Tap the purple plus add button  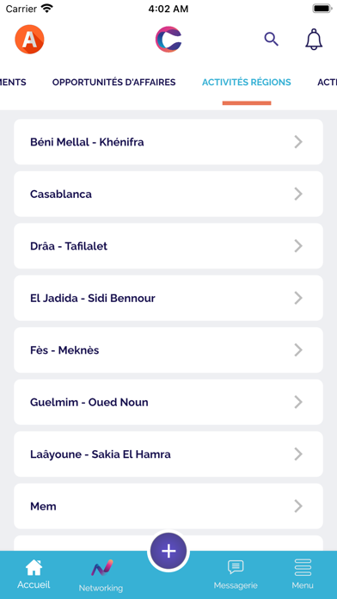(x=168, y=551)
